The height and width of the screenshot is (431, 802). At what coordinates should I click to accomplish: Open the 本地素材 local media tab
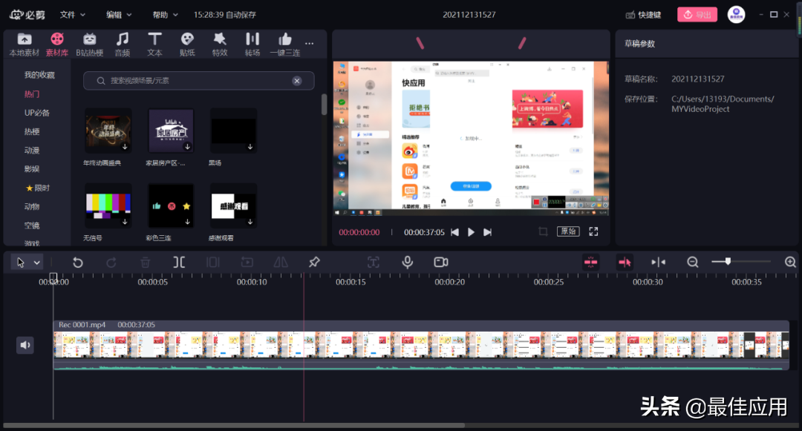[24, 45]
